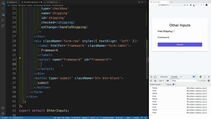Click the console sidebar toggle icon
The image size is (211, 119).
[x=151, y=81]
